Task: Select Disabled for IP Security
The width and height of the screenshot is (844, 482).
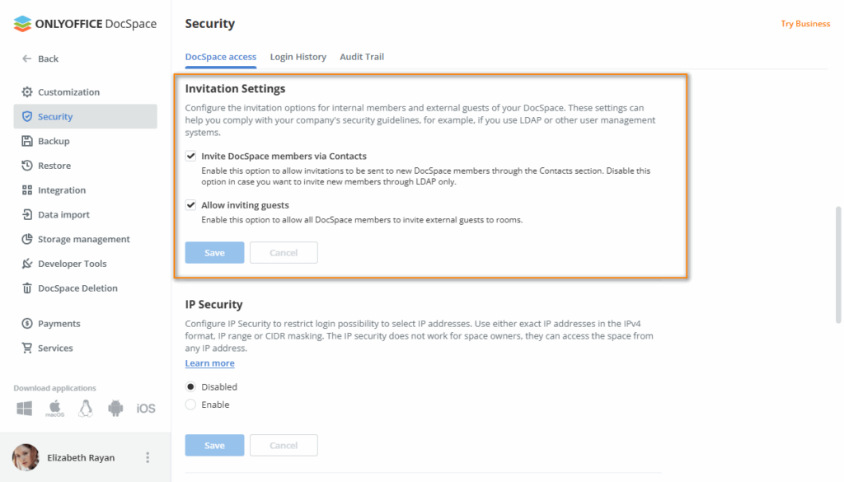Action: (x=190, y=386)
